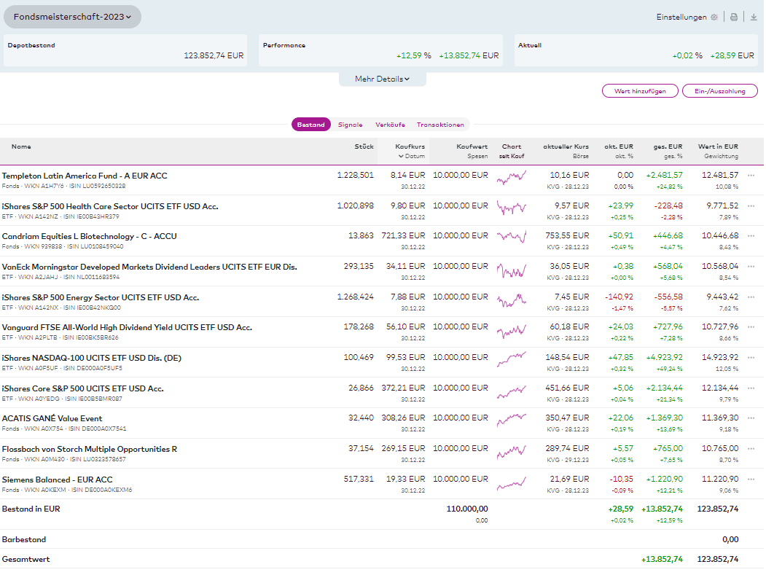The image size is (766, 583).
Task: Open three-dot menu for Templeton Latin America Fund
Action: pos(751,176)
